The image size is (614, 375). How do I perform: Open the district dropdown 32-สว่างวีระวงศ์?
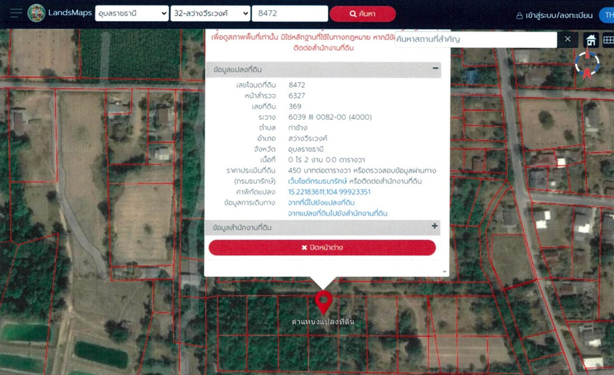pyautogui.click(x=210, y=13)
